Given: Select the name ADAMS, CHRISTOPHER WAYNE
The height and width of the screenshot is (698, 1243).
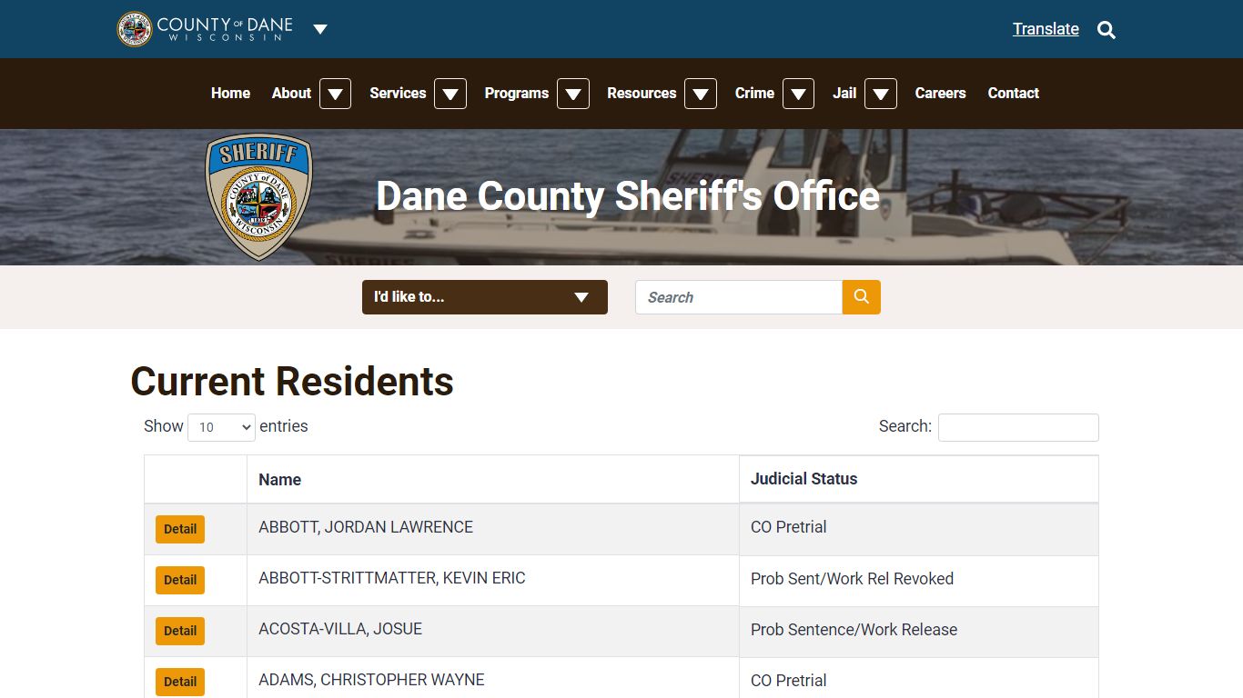Looking at the screenshot, I should coord(371,680).
